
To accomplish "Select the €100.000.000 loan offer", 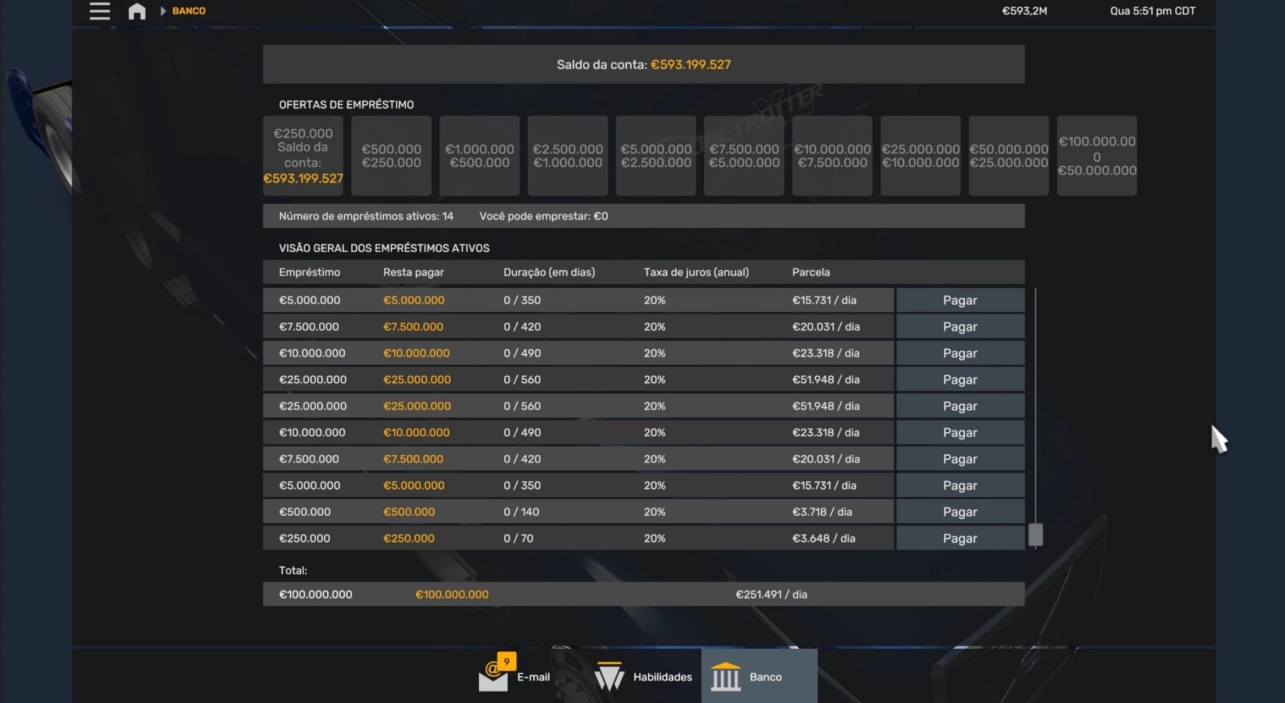I will 1096,156.
